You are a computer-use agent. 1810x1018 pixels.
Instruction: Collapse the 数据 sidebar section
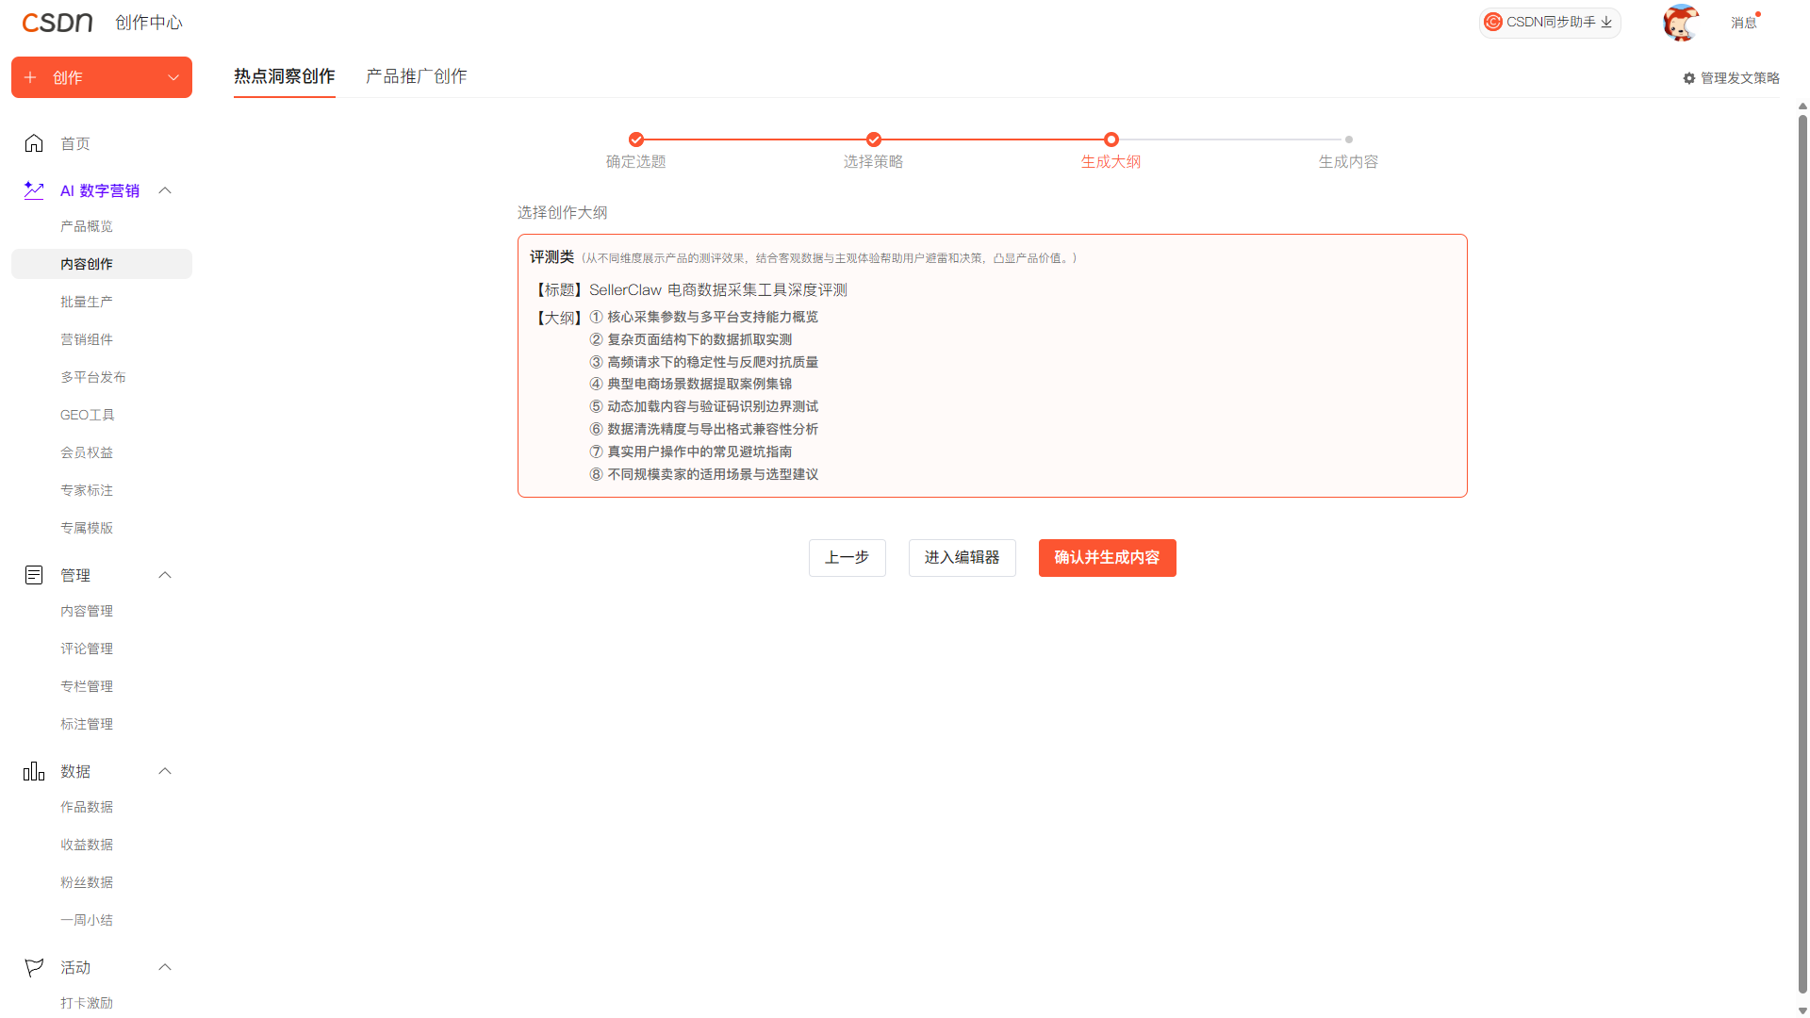165,771
